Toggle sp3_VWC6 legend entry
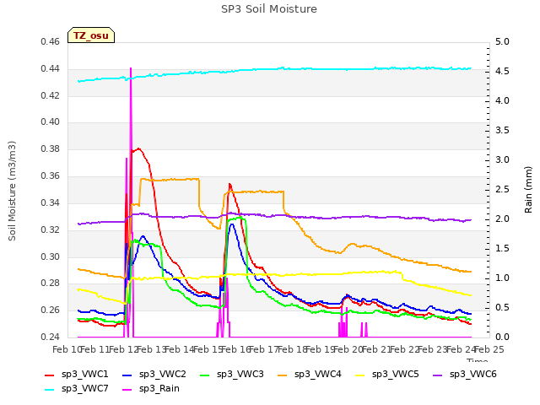Screen dimensions: 540x405 [x=465, y=375]
